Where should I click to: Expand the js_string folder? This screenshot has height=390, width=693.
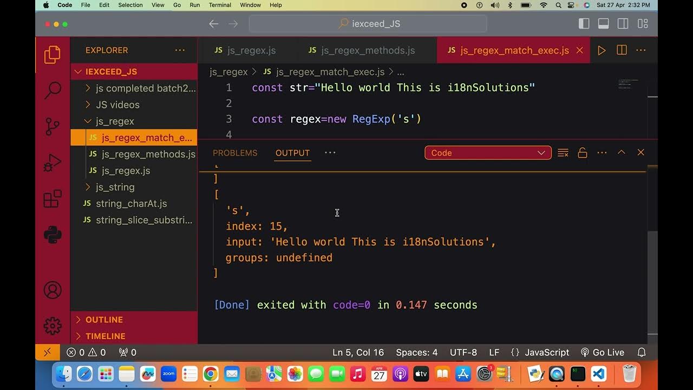click(x=134, y=187)
